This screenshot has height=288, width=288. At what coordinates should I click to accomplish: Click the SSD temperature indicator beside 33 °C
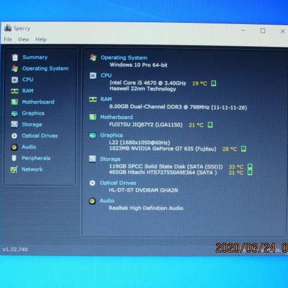pos(250,166)
